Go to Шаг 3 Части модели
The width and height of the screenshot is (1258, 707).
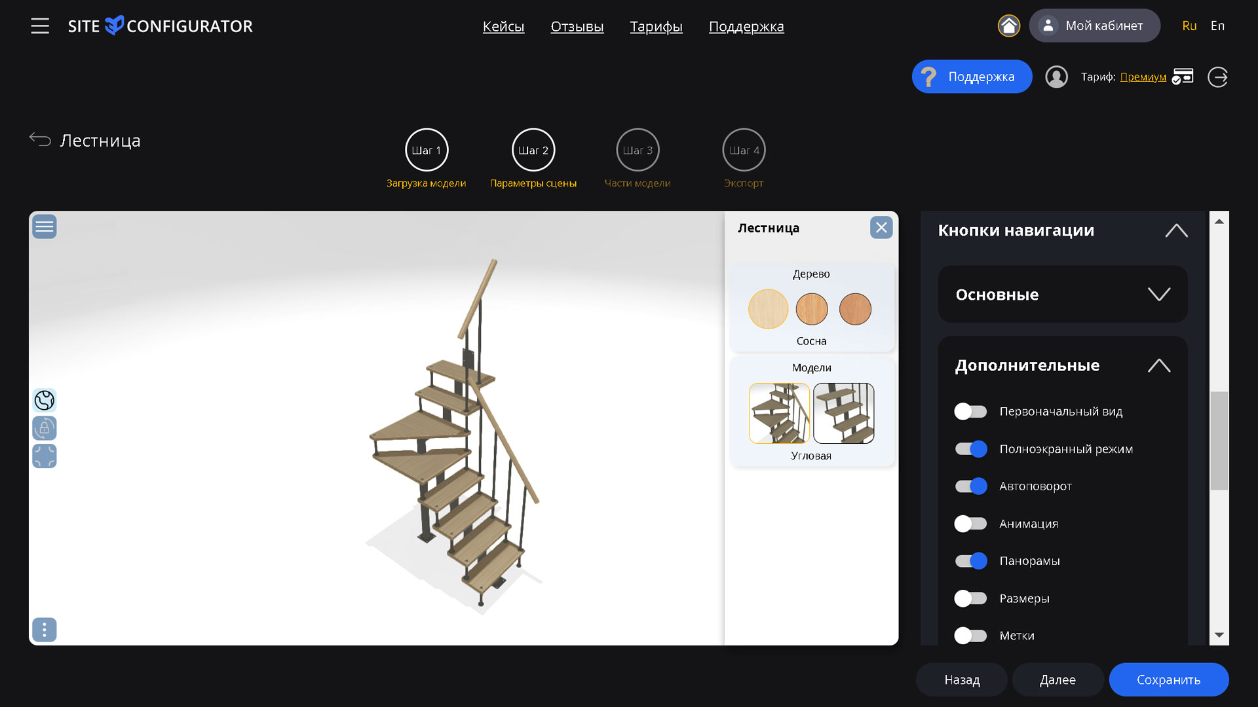(638, 151)
